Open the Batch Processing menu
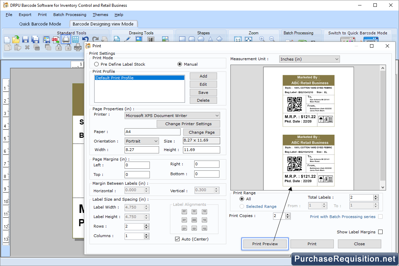 (x=70, y=15)
